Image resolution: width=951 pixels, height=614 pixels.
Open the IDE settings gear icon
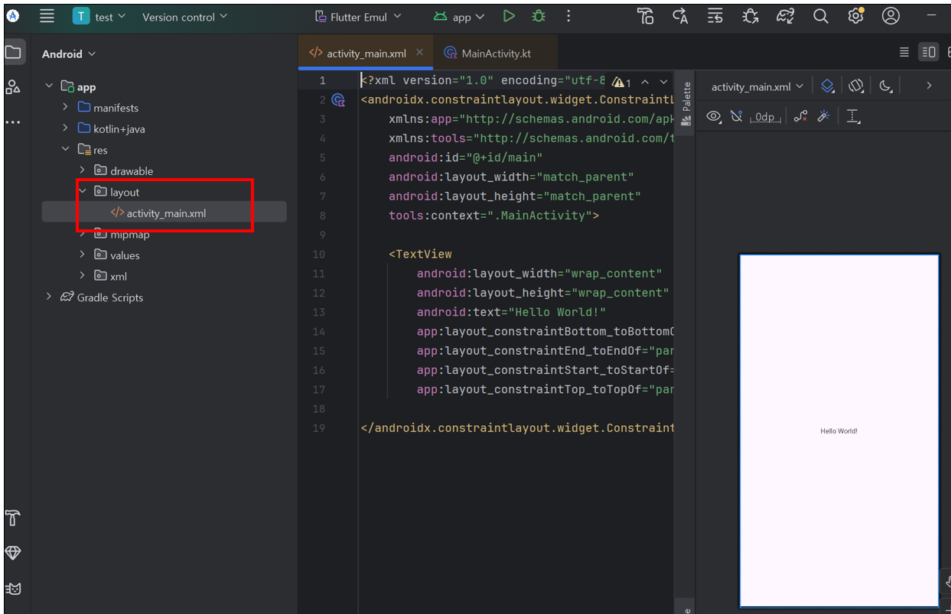pyautogui.click(x=856, y=16)
